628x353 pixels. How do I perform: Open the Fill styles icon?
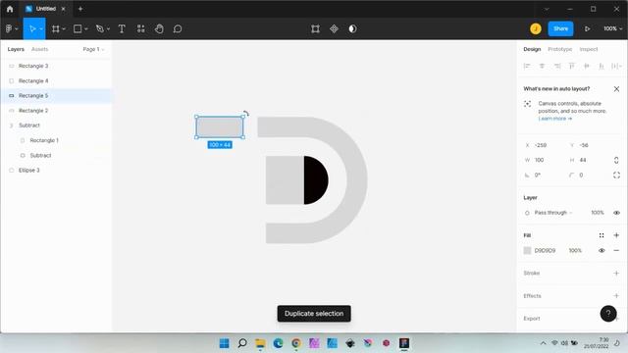coord(602,235)
